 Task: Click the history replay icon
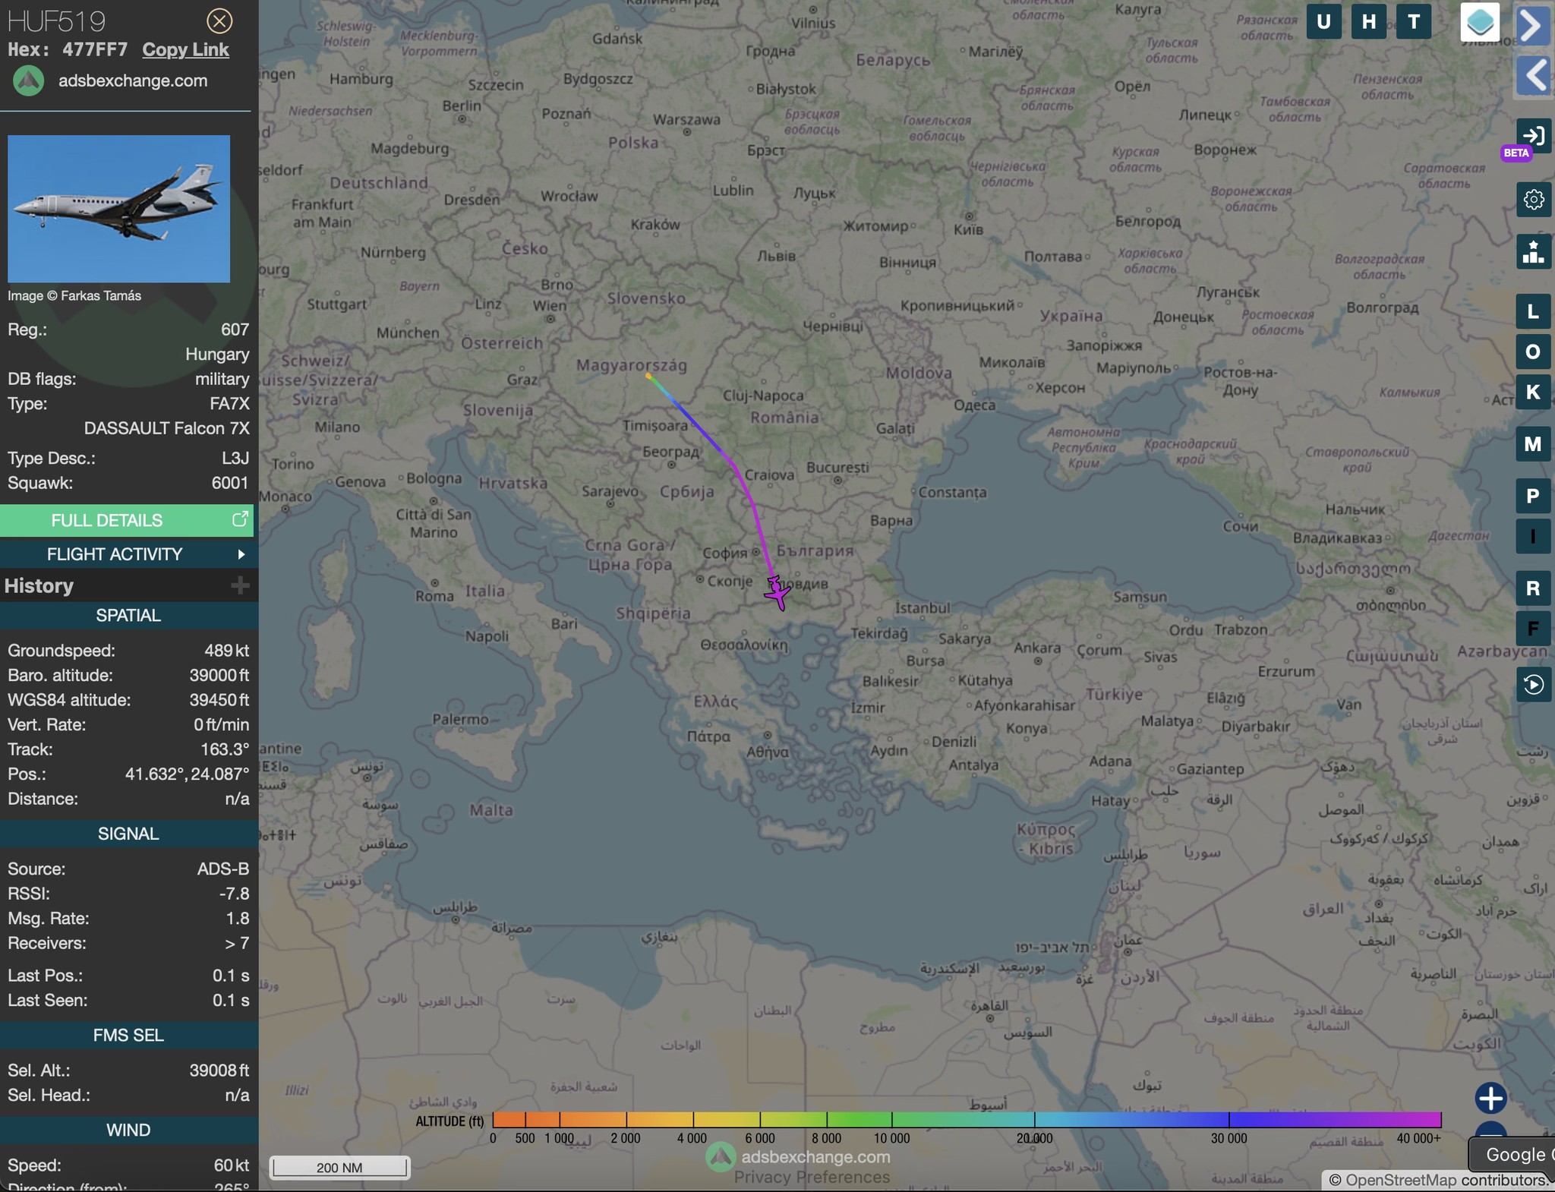[x=1533, y=685]
